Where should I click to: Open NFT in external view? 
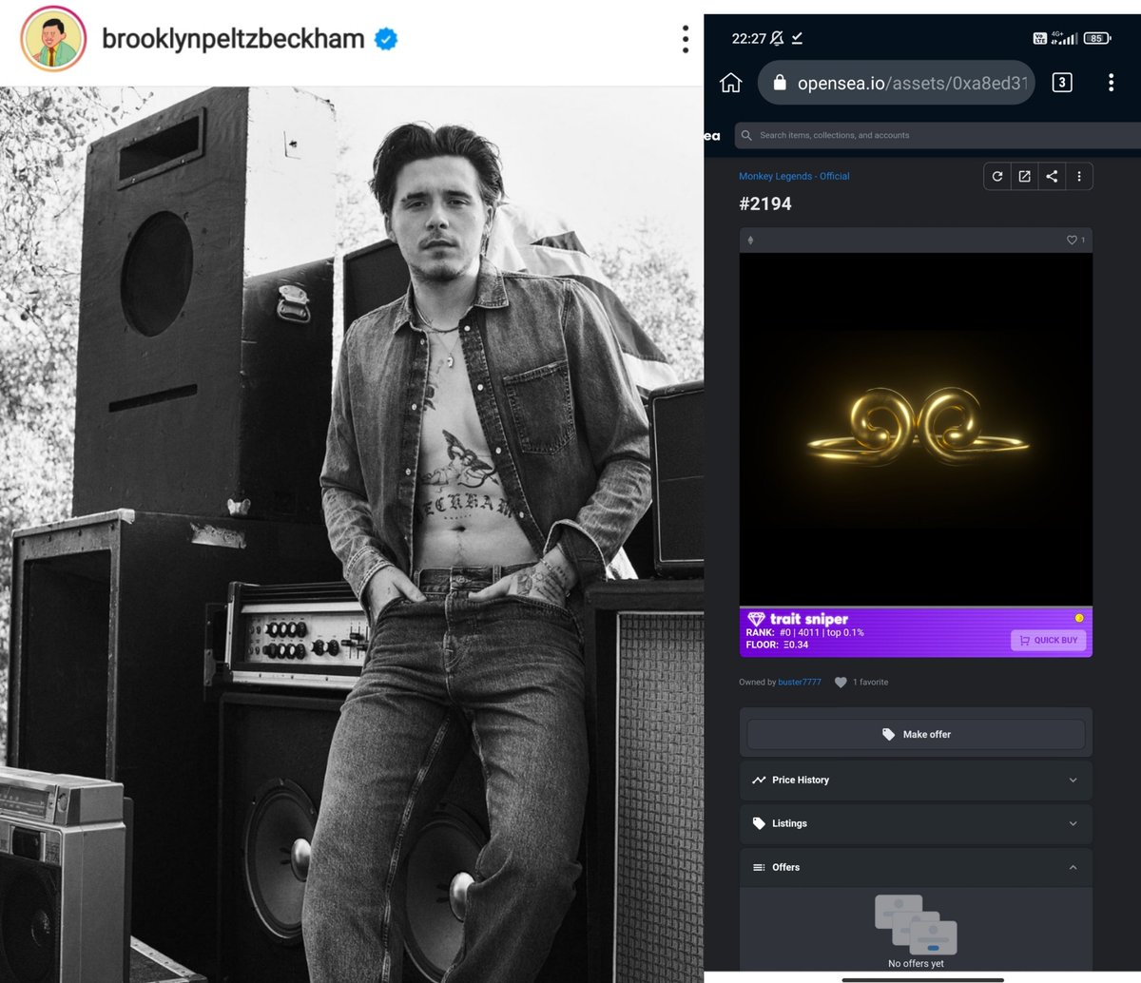(x=1024, y=176)
